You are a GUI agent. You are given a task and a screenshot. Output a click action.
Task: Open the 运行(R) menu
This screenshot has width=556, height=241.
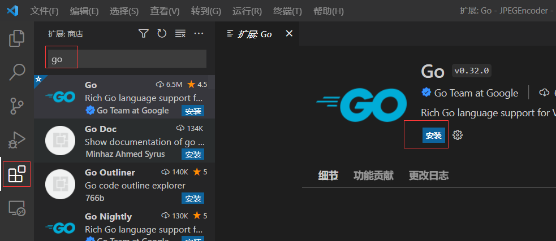click(247, 11)
